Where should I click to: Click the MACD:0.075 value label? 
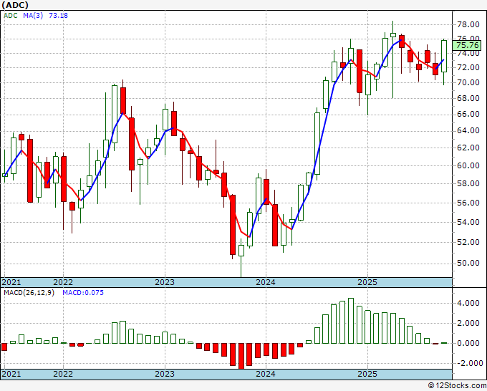click(83, 293)
